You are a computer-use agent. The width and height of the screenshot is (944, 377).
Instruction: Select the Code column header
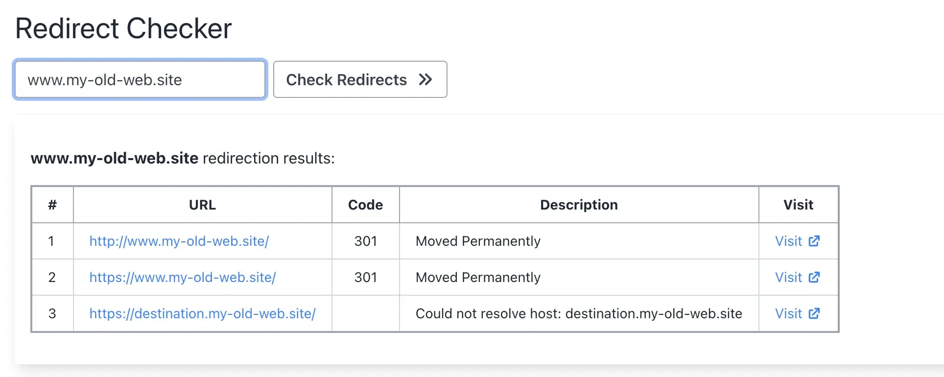(365, 205)
